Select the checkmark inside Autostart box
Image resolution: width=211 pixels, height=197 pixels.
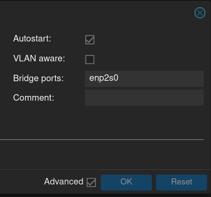[x=90, y=40]
